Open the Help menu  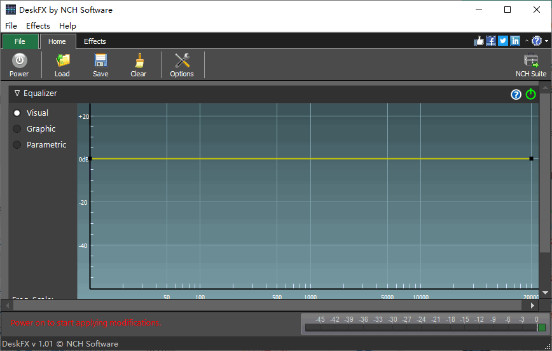pyautogui.click(x=67, y=25)
